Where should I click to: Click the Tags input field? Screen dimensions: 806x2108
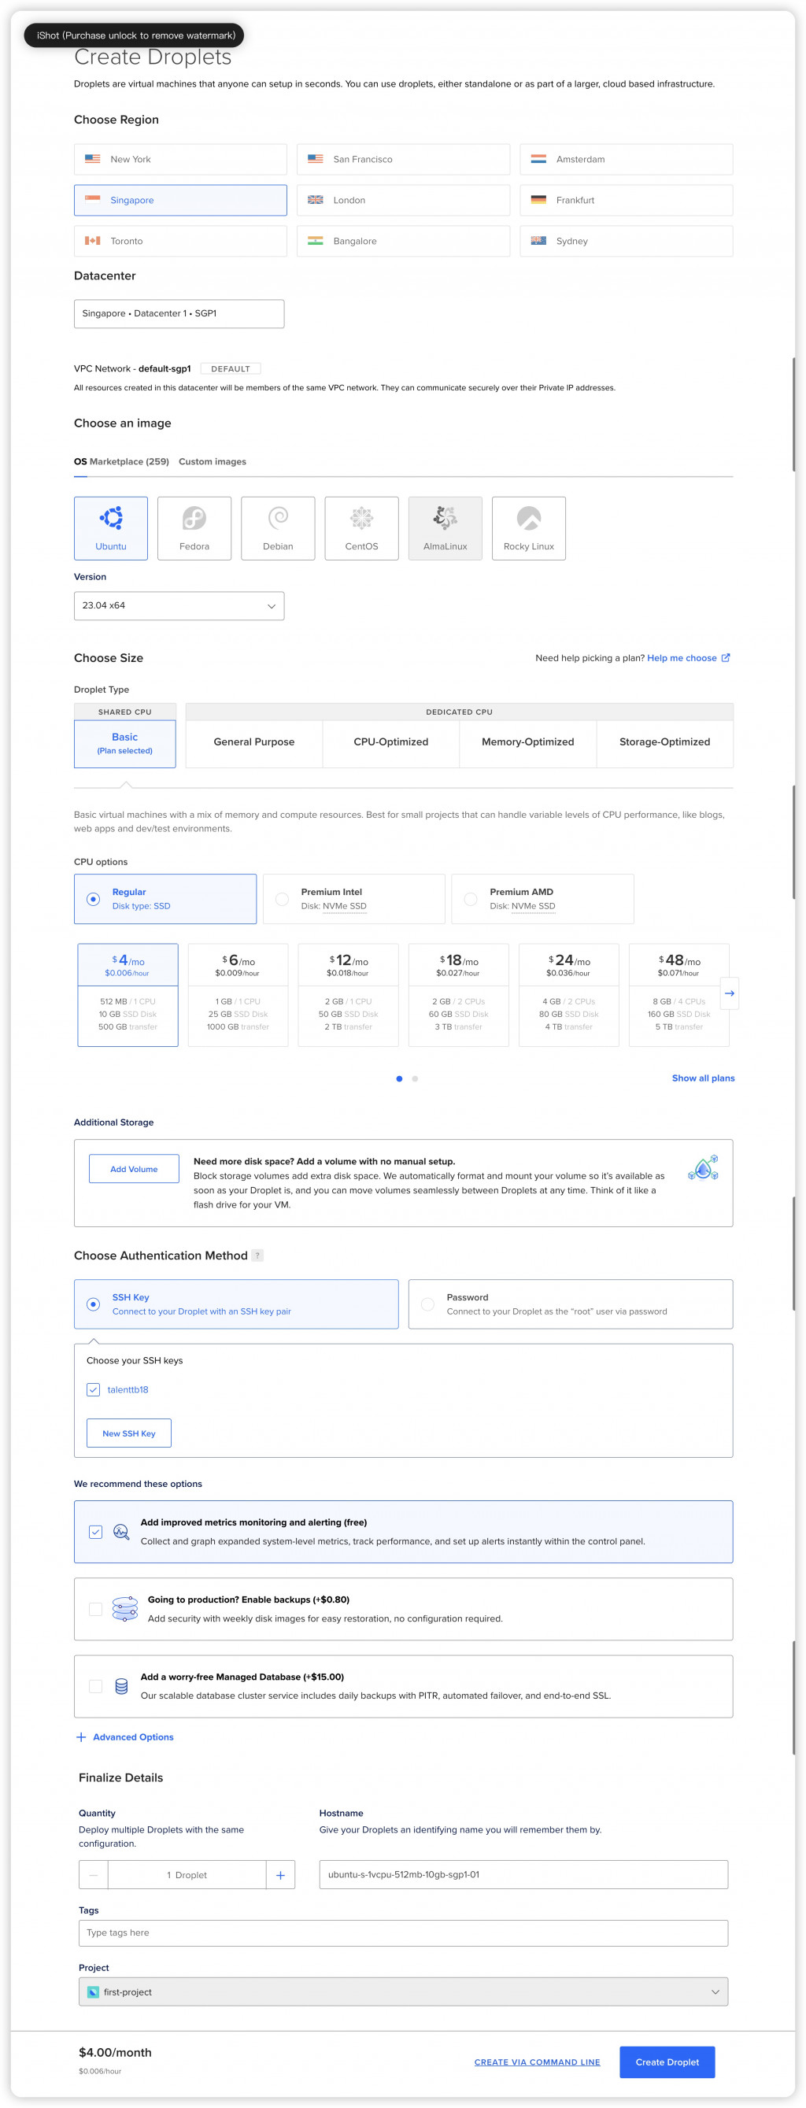[404, 1933]
